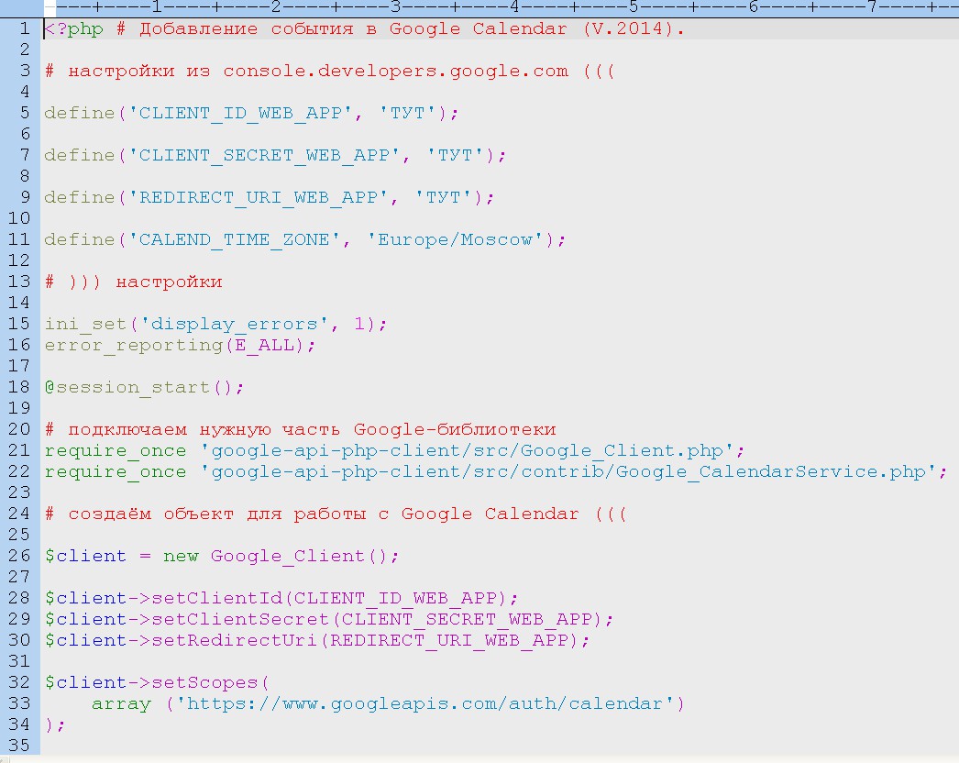The image size is (959, 763).
Task: Click the 'new Google_Client()' assignment on line 26
Action: [x=221, y=556]
